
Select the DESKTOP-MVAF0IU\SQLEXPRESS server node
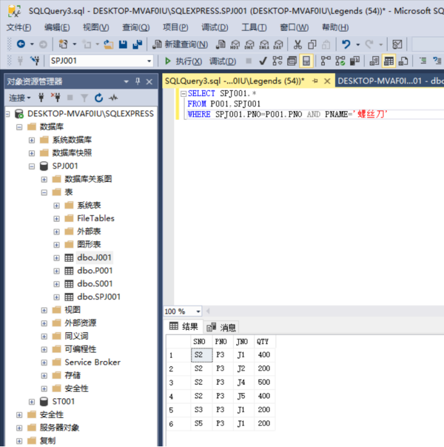[90, 114]
